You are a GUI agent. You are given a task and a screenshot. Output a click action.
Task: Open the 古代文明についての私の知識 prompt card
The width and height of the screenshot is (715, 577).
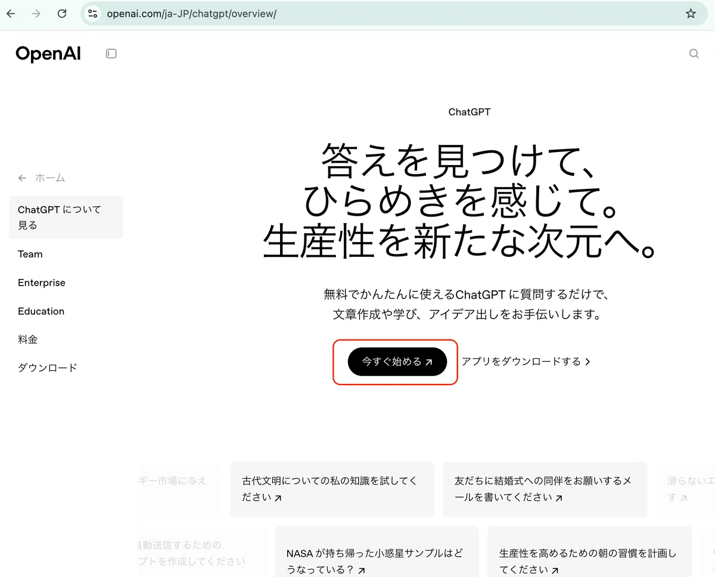(332, 489)
